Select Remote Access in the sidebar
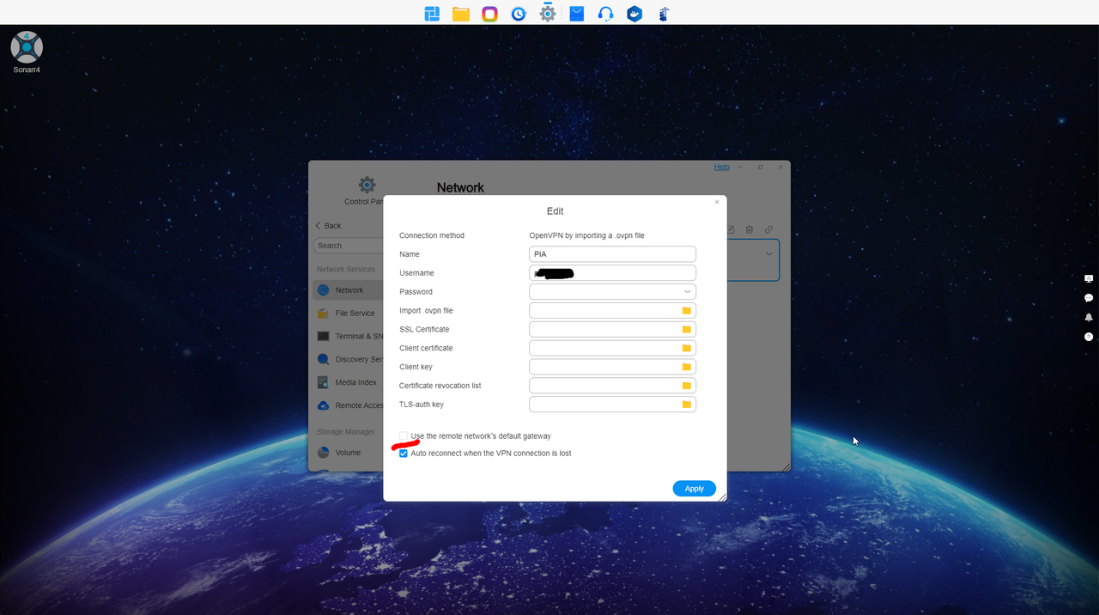The height and width of the screenshot is (615, 1099). pos(347,405)
